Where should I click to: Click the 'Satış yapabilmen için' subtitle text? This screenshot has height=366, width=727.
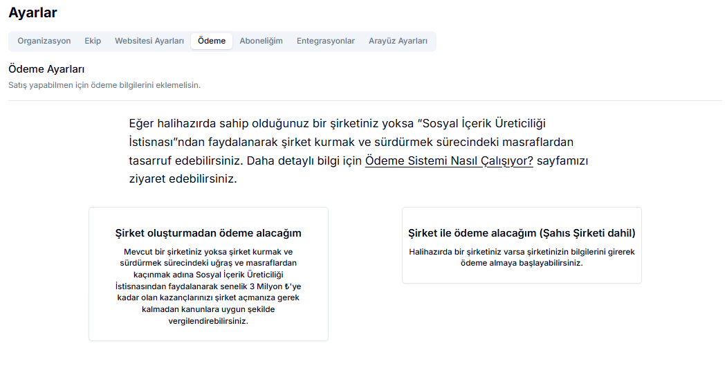coord(104,85)
